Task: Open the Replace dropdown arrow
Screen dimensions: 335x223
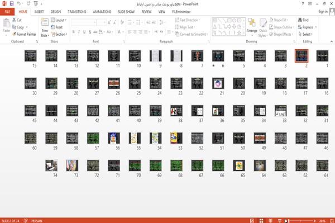Action: point(316,27)
